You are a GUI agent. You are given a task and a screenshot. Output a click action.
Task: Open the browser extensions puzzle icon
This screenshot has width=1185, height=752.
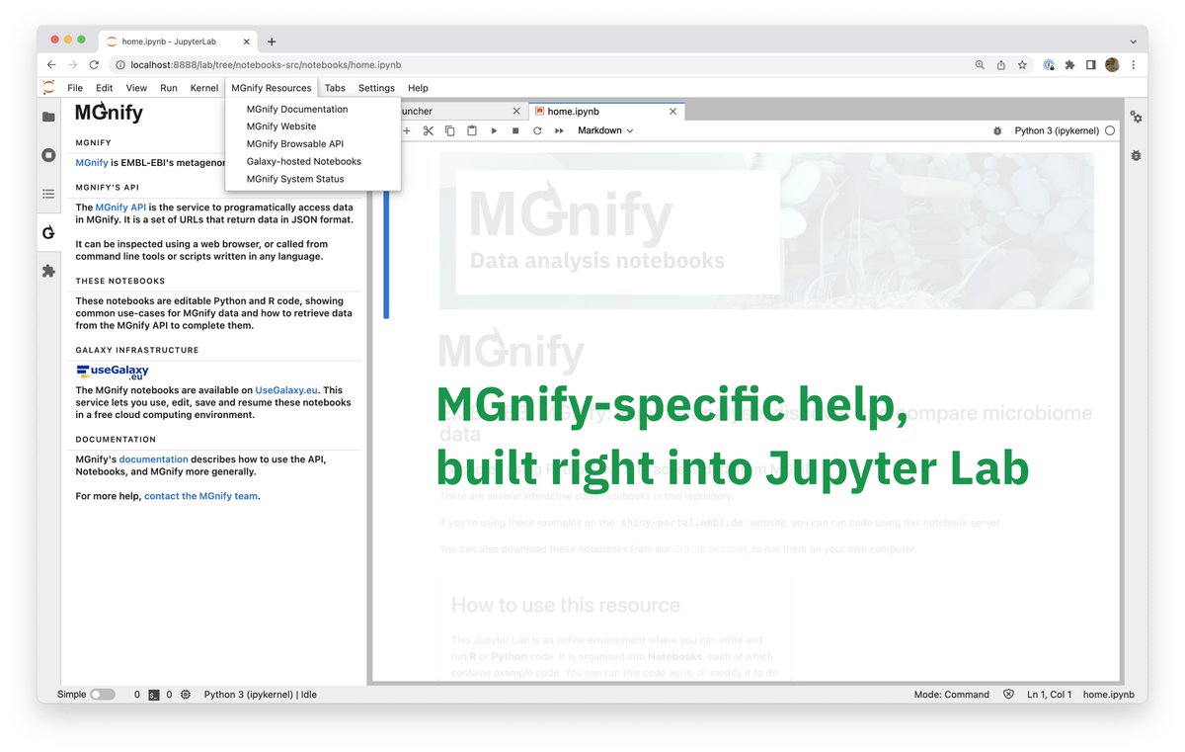point(1069,64)
